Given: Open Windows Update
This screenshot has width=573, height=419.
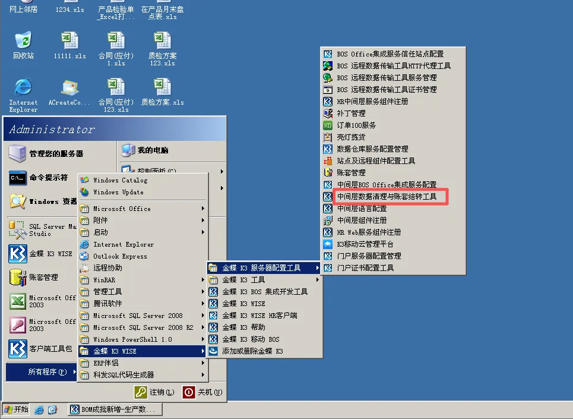Looking at the screenshot, I should tap(118, 193).
